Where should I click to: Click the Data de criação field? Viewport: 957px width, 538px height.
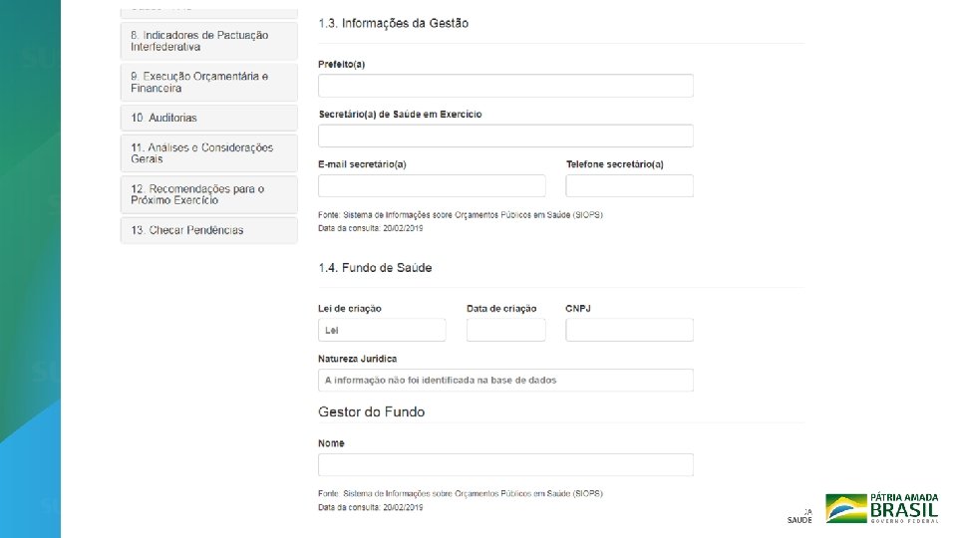[505, 330]
